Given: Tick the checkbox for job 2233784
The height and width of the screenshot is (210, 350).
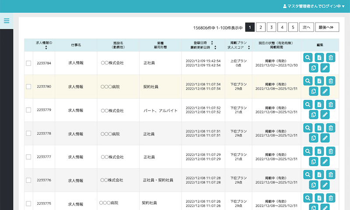Looking at the screenshot, I should tap(28, 63).
